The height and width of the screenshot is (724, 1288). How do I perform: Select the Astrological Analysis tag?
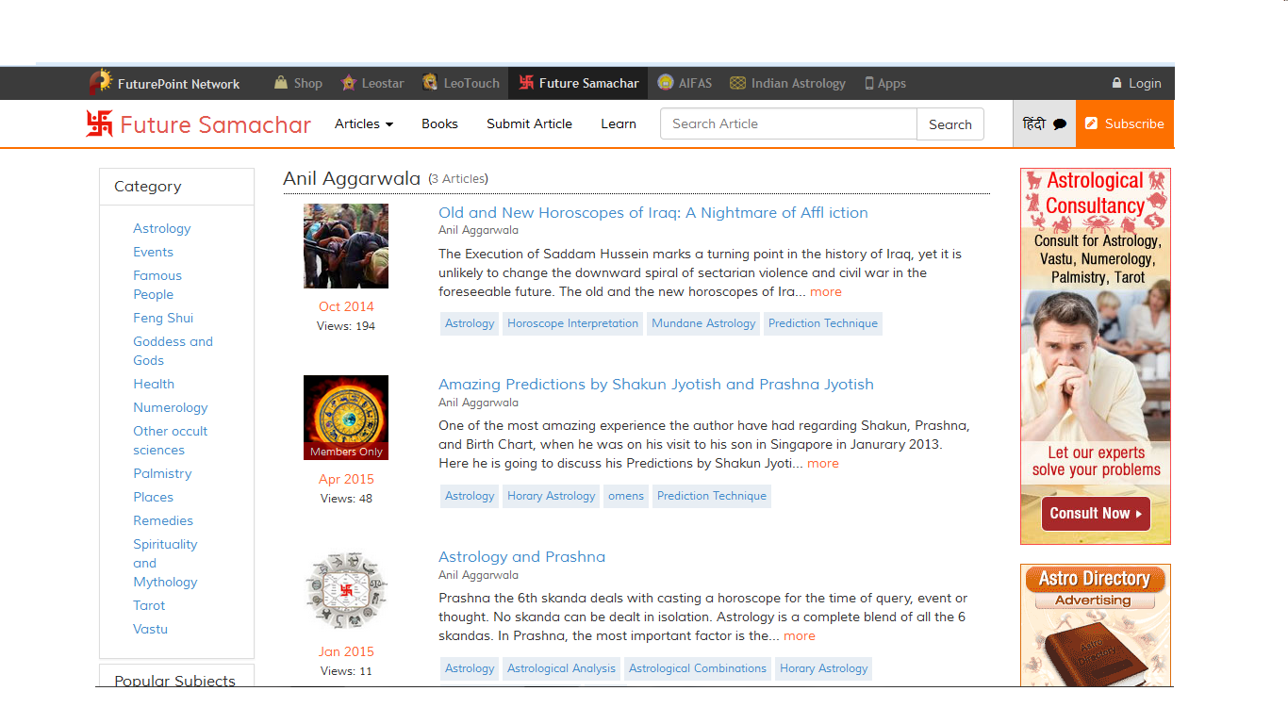coord(561,668)
